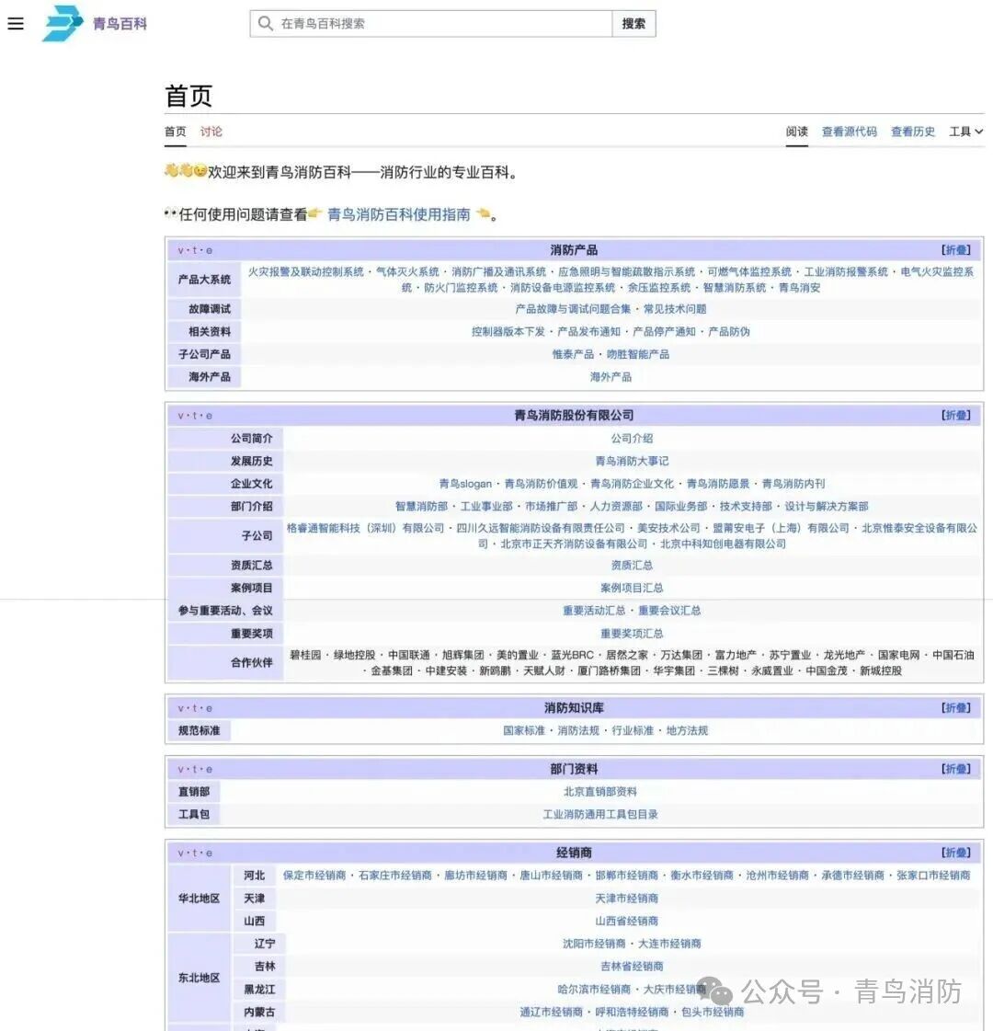Click e link in 经销商 navbar
Image resolution: width=993 pixels, height=1031 pixels.
209,853
